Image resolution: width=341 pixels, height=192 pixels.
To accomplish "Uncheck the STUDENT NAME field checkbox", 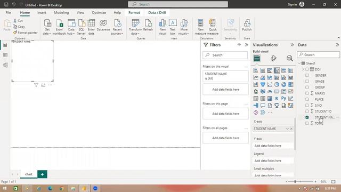I will point(307,117).
